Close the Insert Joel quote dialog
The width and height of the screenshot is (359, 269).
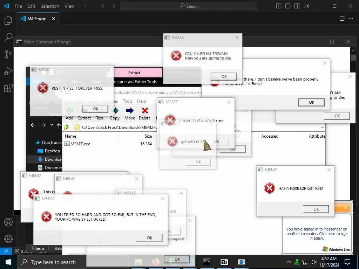coord(229,102)
